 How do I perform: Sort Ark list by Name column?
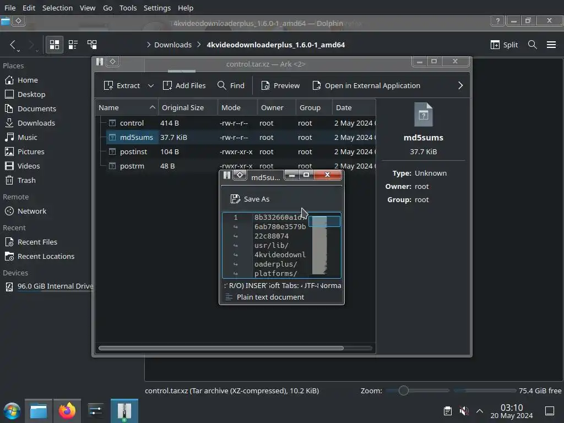coord(127,107)
